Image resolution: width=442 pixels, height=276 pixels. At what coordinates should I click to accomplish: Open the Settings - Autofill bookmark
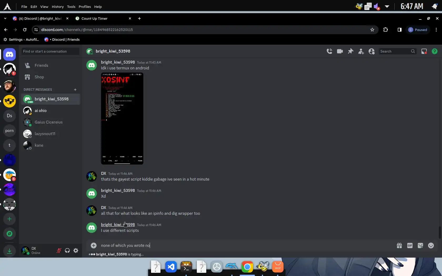(x=21, y=39)
